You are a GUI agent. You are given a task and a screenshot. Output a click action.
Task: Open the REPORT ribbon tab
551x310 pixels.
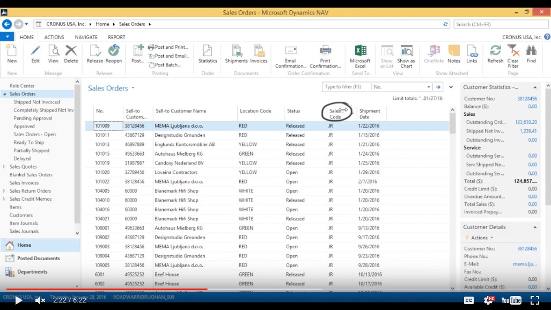pyautogui.click(x=116, y=37)
